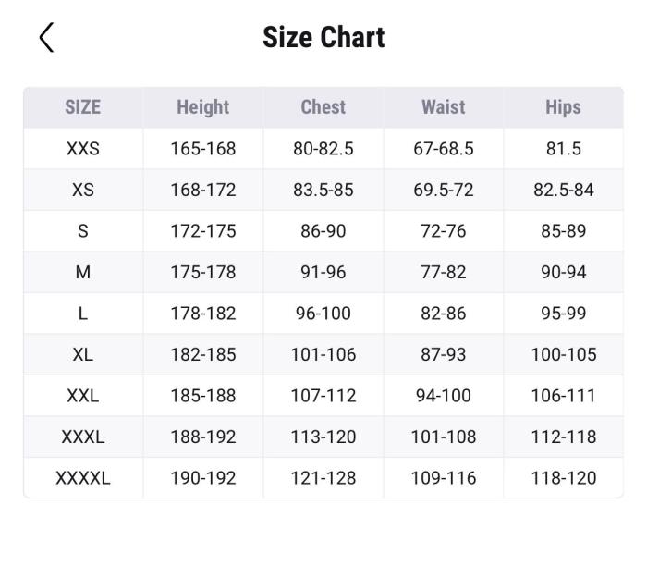Screen dimensions: 647x578
Task: Select the 94-100 waist cell
Action: click(444, 396)
